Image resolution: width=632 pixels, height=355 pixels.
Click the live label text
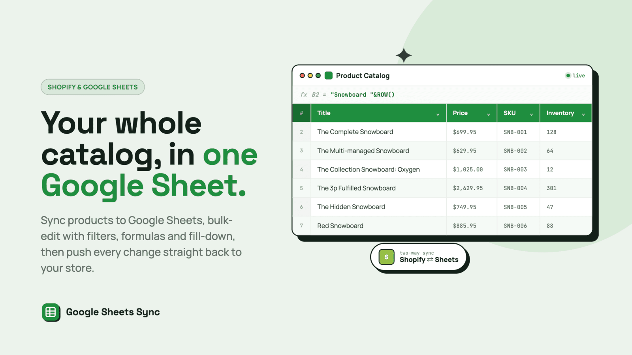[x=579, y=75]
